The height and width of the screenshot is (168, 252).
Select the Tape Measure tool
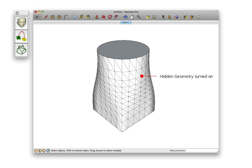[x=82, y=16]
